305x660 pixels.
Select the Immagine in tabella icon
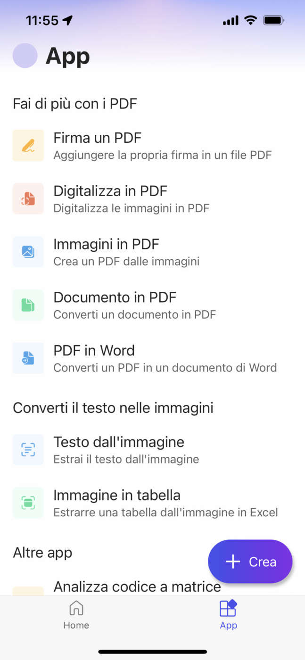pyautogui.click(x=28, y=503)
